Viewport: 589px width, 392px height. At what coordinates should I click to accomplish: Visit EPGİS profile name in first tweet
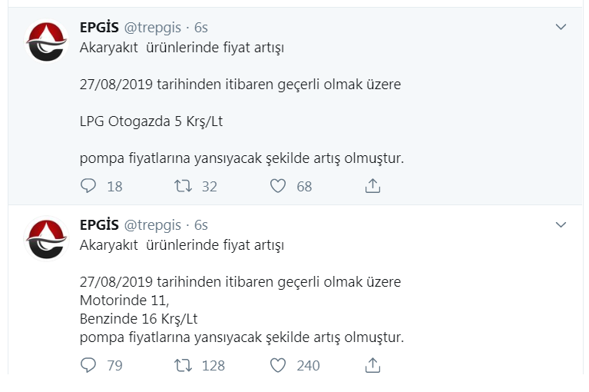click(99, 28)
